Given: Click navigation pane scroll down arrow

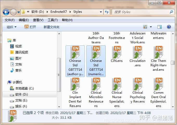Looking at the screenshot, I should [59, 107].
